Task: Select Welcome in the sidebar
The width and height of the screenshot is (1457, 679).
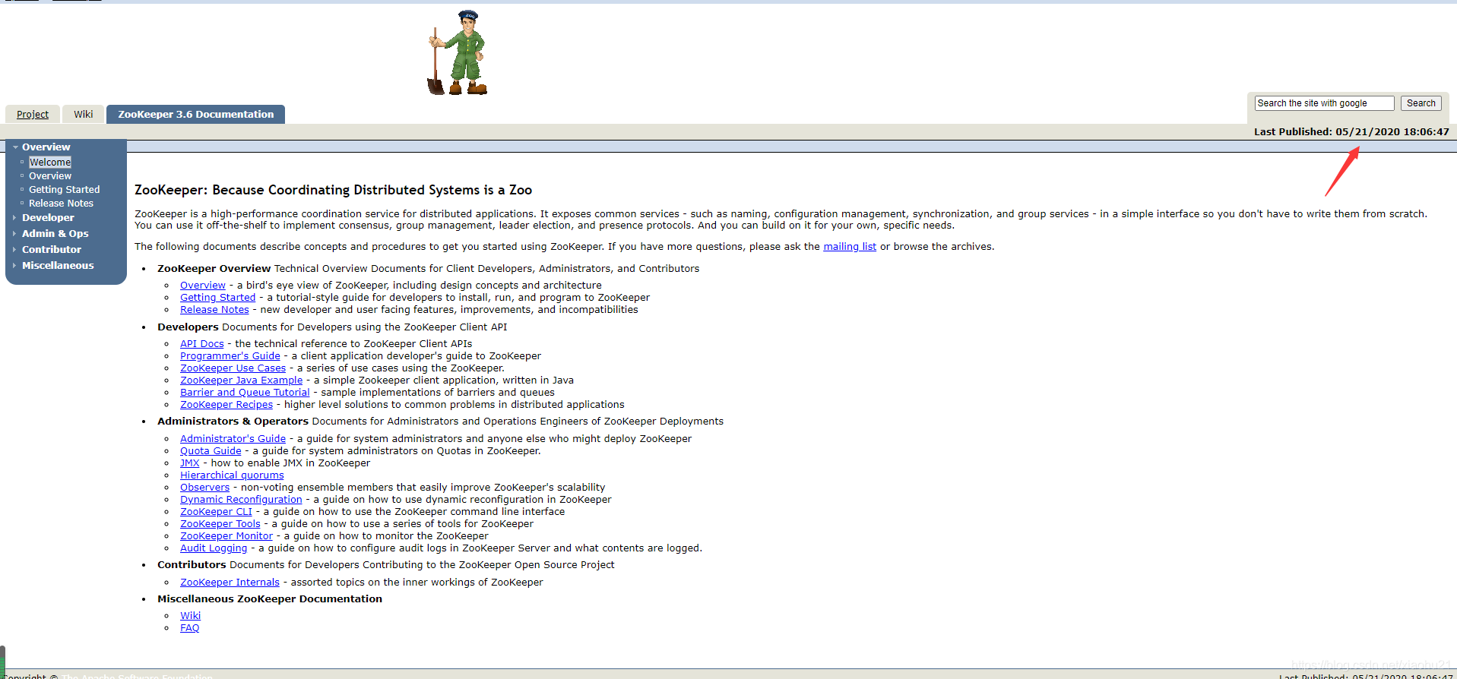Action: pyautogui.click(x=50, y=163)
